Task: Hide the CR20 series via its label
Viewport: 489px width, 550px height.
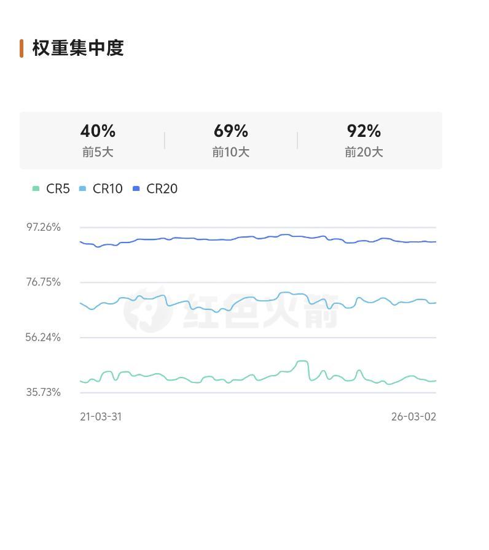Action: pyautogui.click(x=162, y=189)
